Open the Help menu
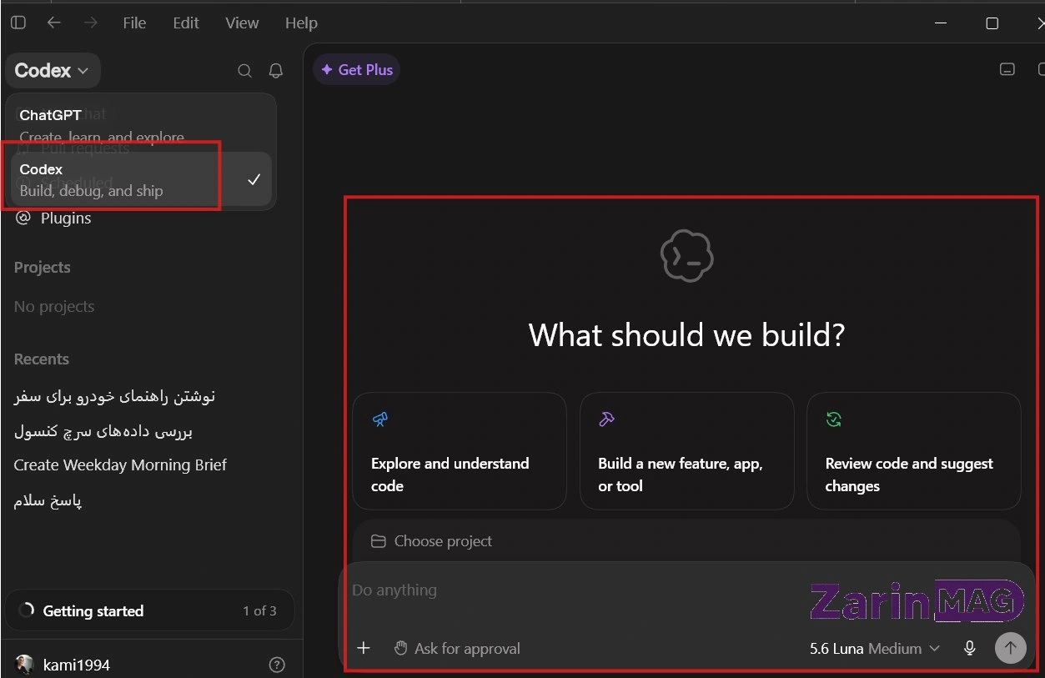1045x678 pixels. click(x=301, y=23)
